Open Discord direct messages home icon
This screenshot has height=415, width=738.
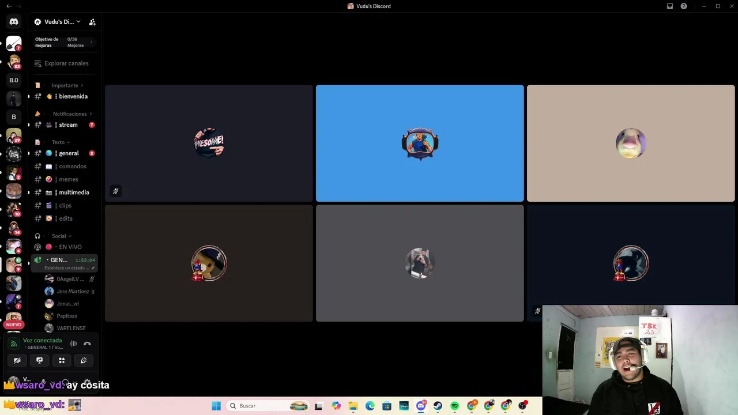click(x=14, y=22)
